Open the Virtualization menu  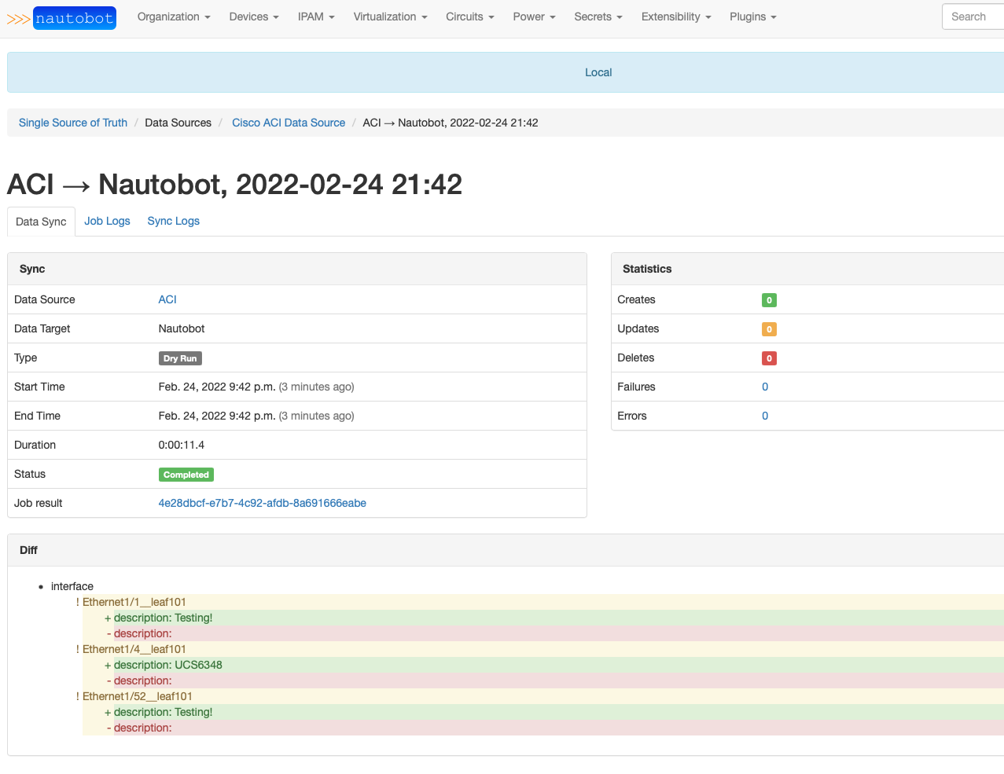click(x=390, y=17)
